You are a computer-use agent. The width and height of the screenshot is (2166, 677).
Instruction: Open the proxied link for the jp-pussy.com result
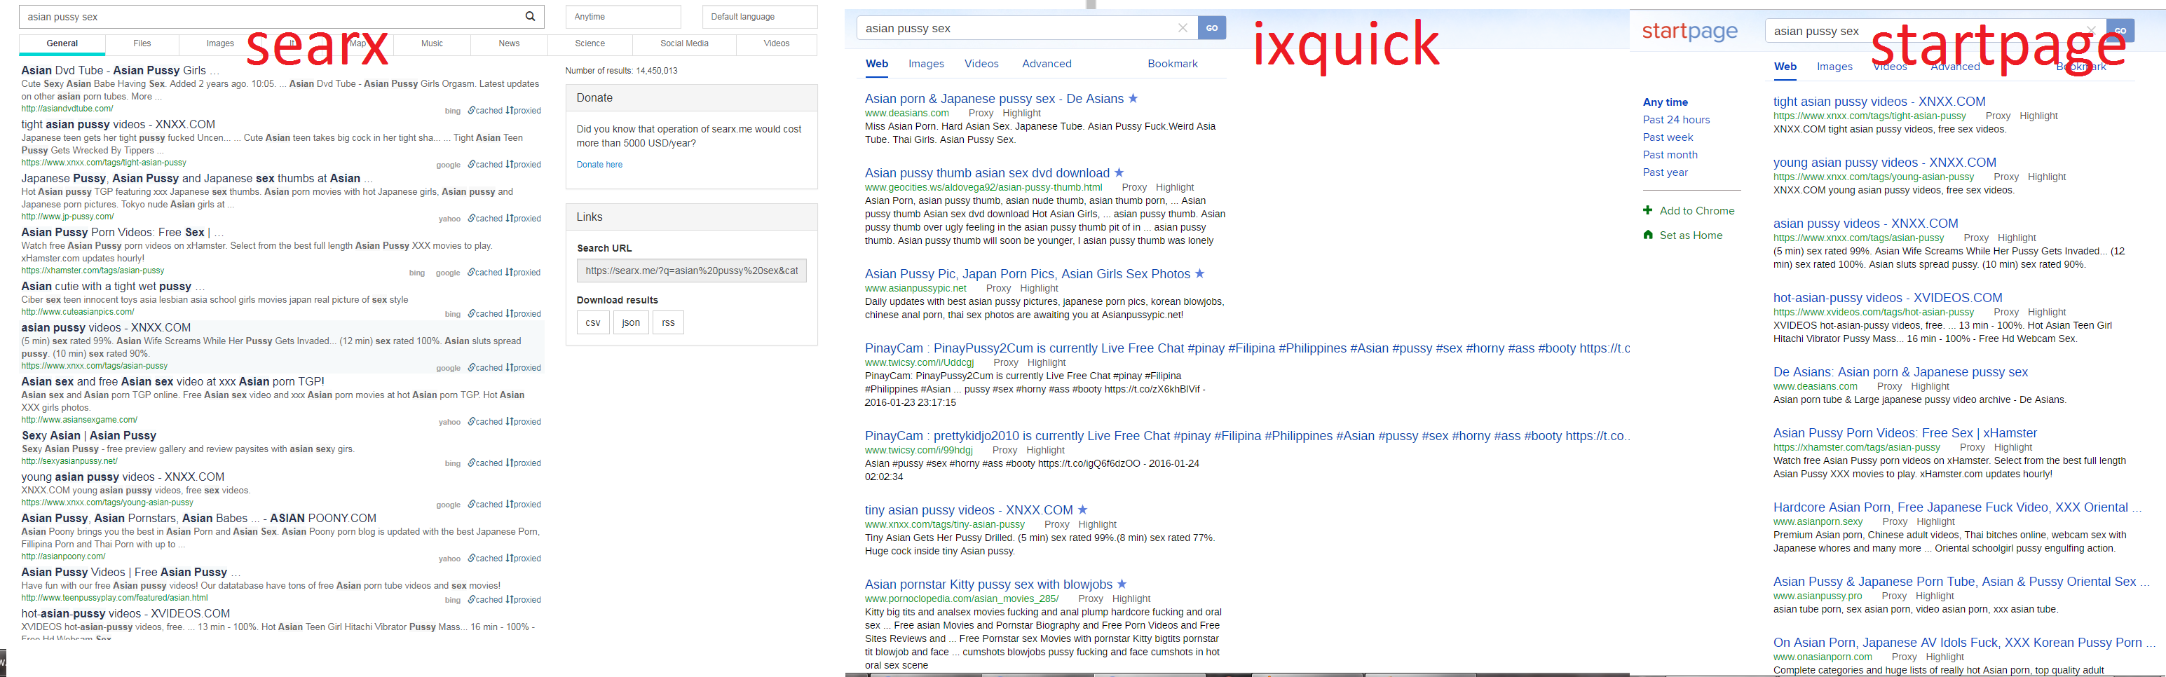523,219
